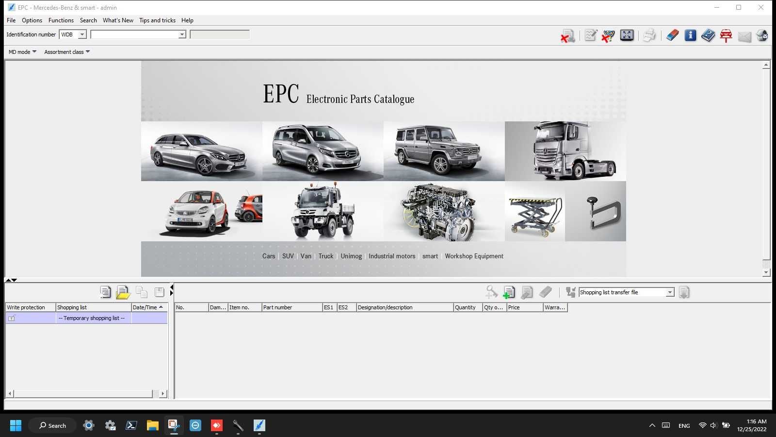Create new shopping list document icon
The image size is (776, 437).
point(105,292)
